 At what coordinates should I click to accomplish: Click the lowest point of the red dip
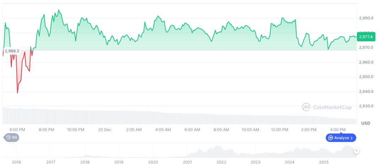point(17,93)
